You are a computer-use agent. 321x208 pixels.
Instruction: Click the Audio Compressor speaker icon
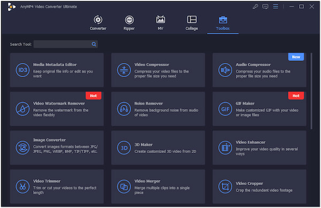click(225, 70)
